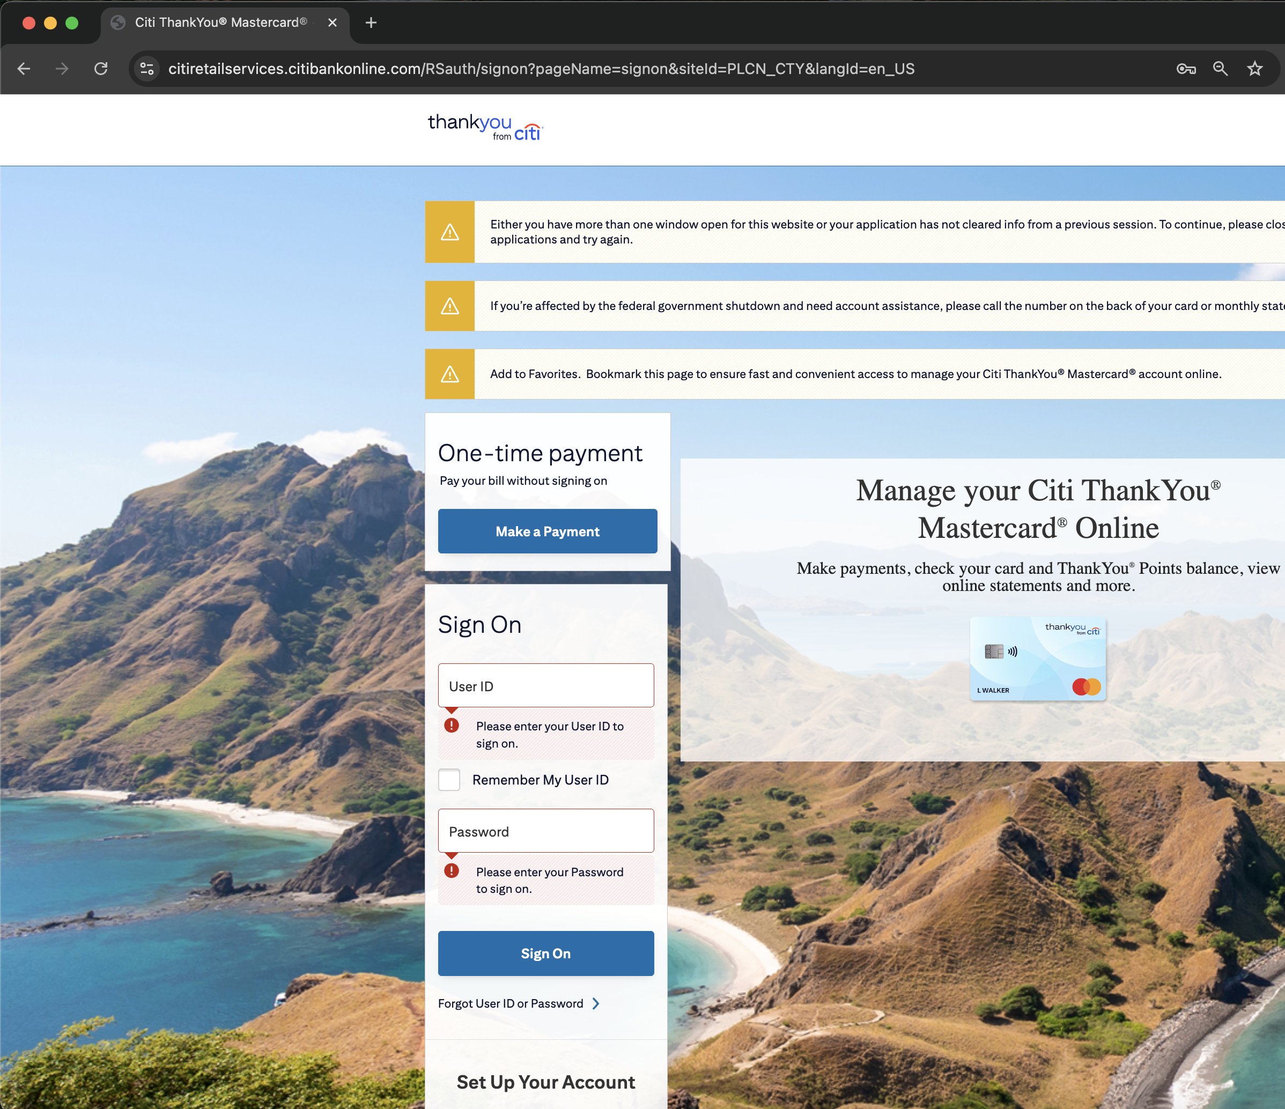
Task: Close the Citi ThankYou Mastercard tab
Action: (x=333, y=23)
